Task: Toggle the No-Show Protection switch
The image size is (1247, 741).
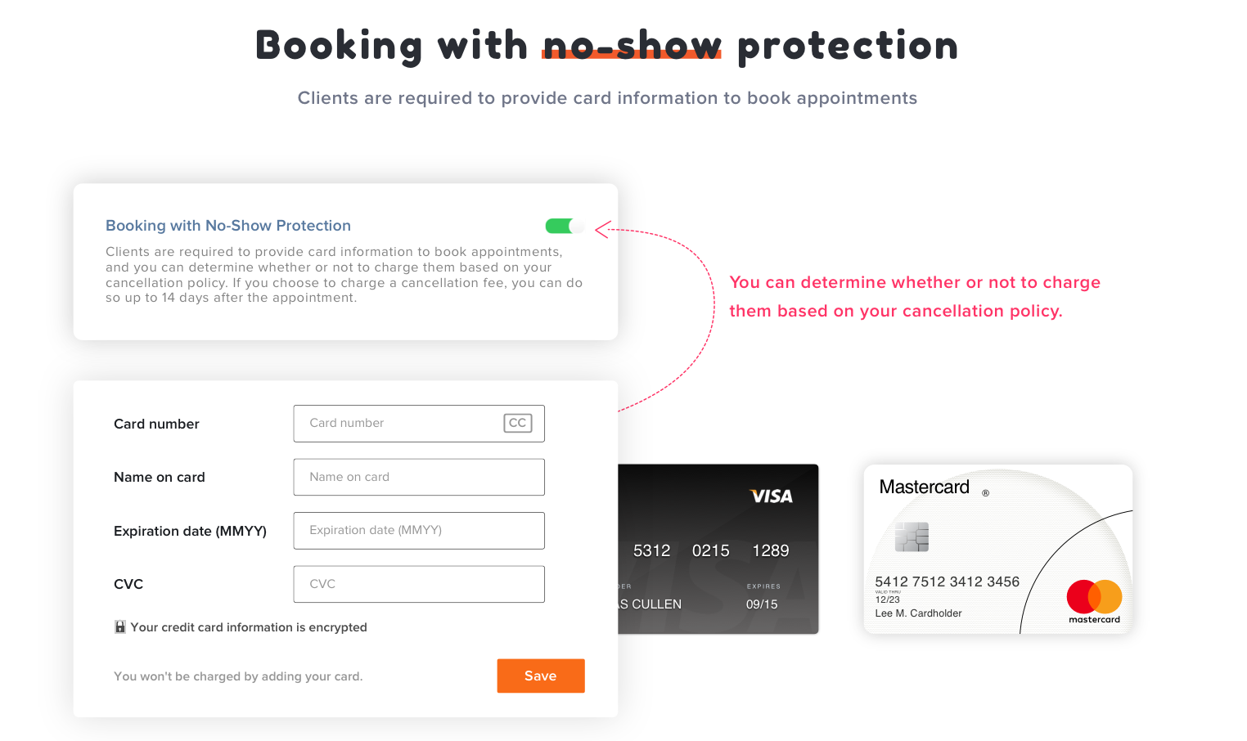Action: pyautogui.click(x=565, y=226)
